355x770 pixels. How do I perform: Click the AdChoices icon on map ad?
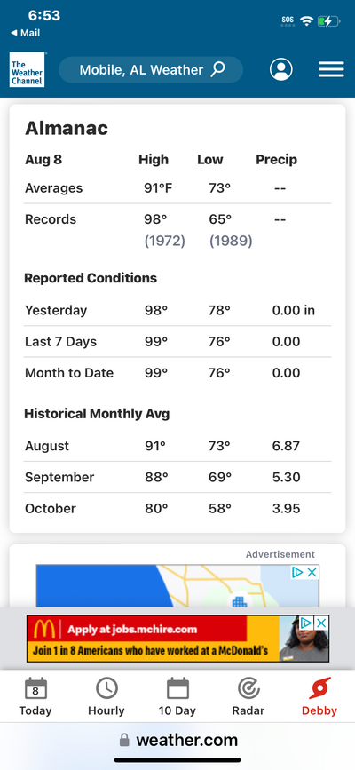point(297,572)
